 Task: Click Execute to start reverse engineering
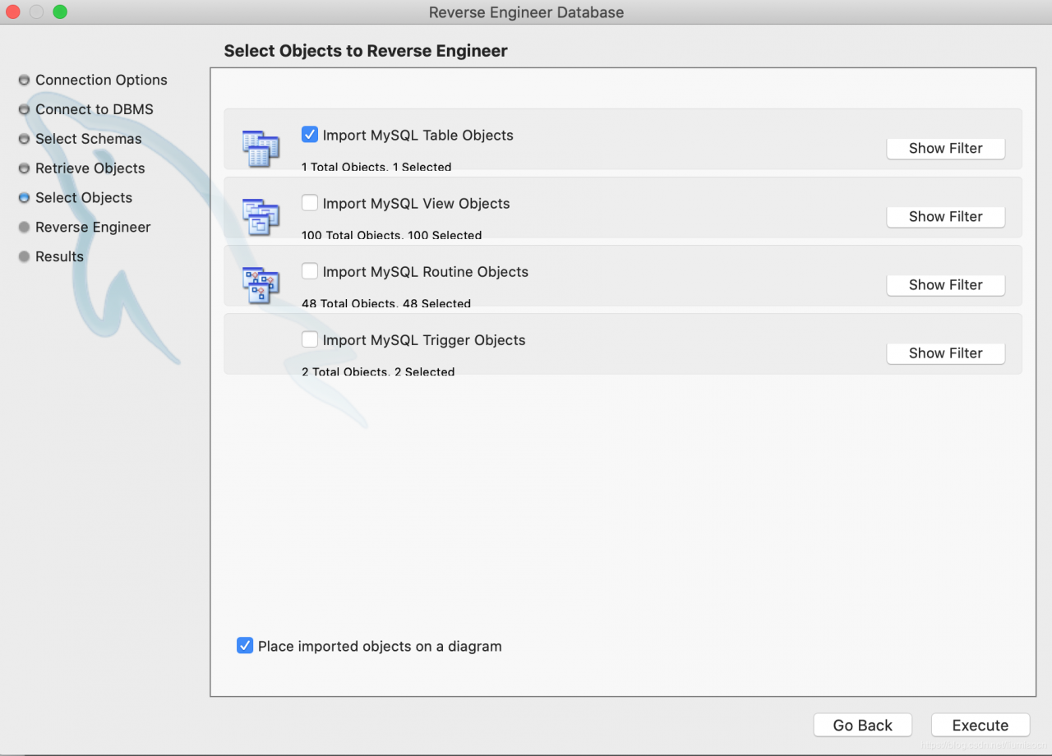[x=980, y=726]
